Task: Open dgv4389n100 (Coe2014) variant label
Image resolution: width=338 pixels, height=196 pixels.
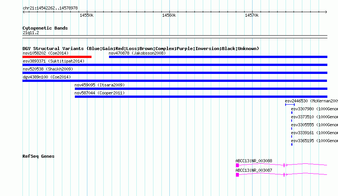Action: [47, 77]
